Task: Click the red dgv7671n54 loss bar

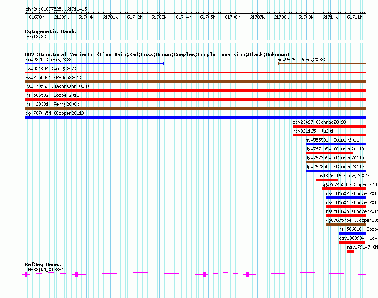Action: pyautogui.click(x=329, y=153)
